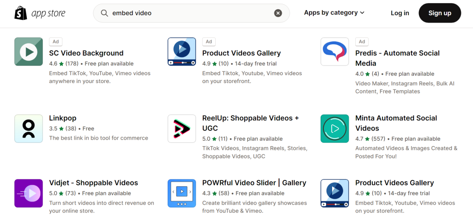Click the Predis app icon
The height and width of the screenshot is (219, 473).
click(x=335, y=52)
